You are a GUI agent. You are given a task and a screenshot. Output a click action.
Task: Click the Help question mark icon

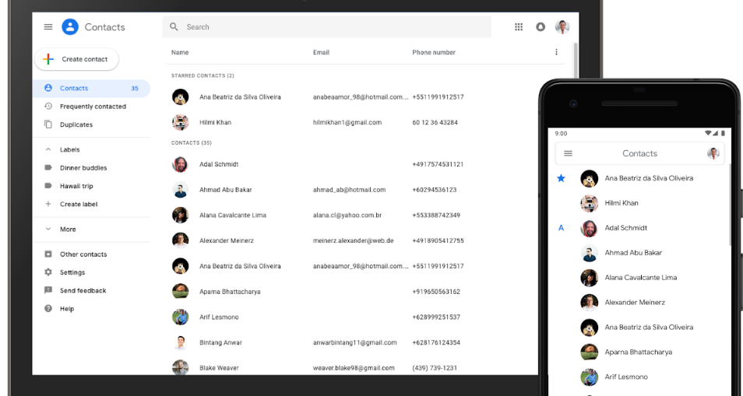pyautogui.click(x=48, y=308)
